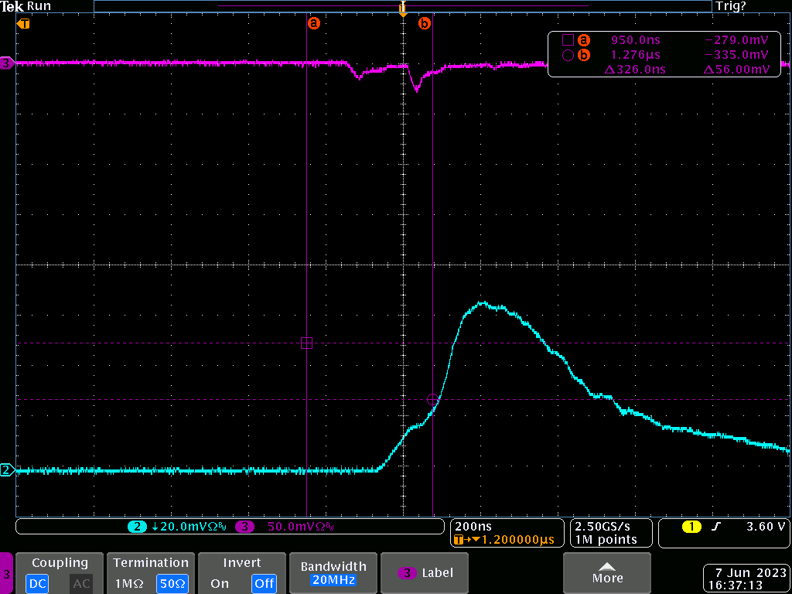Open the Bandwidth 20MHz menu
The image size is (792, 594).
coord(332,573)
